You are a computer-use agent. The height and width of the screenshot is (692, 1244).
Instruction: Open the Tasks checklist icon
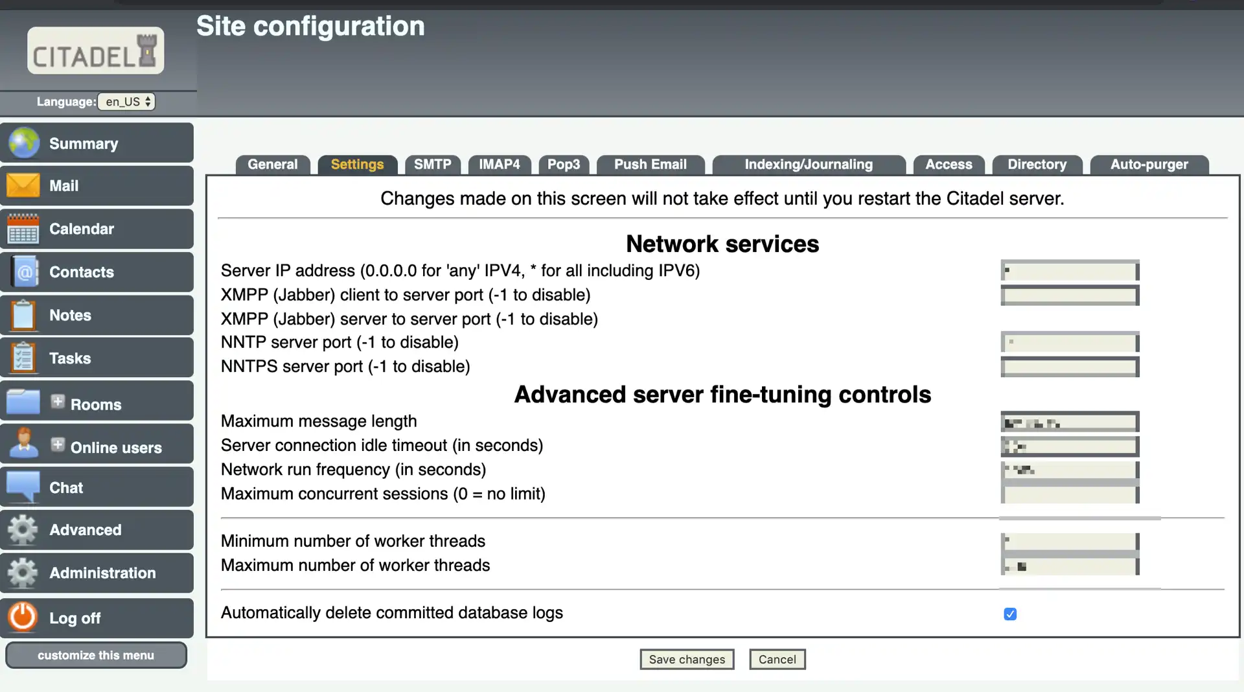point(23,358)
